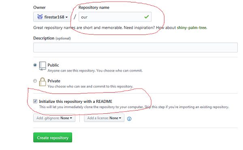Open the Owner firestar168 dropdown

[x=52, y=17]
